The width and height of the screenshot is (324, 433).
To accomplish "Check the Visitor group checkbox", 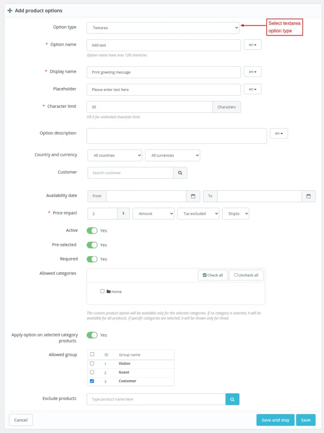I will pyautogui.click(x=92, y=363).
